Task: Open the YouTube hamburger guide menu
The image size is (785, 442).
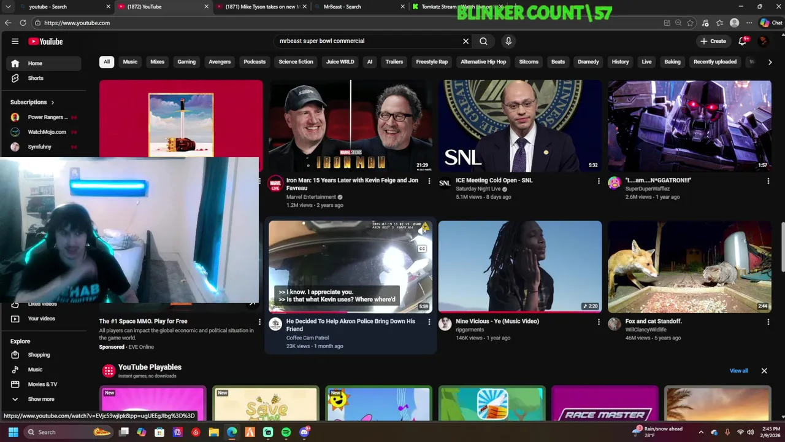Action: click(15, 41)
